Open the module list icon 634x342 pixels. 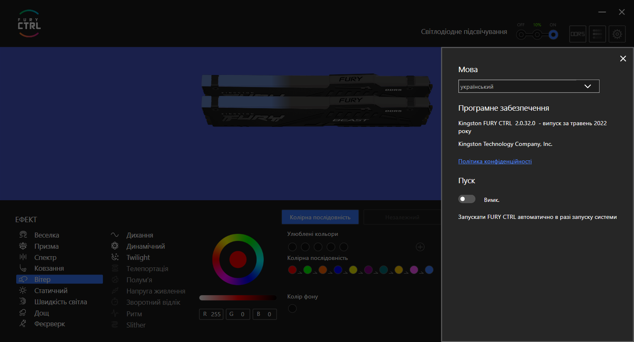pos(597,34)
